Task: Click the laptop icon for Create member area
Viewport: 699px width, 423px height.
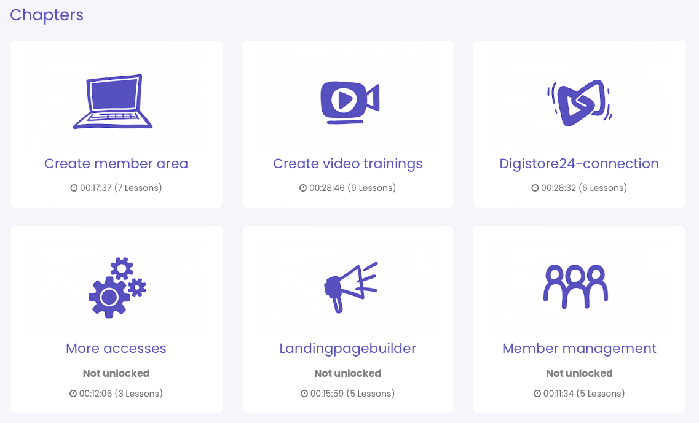Action: coord(113,102)
